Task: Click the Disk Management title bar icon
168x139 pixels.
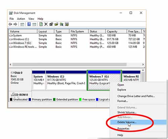Action: click(11, 13)
